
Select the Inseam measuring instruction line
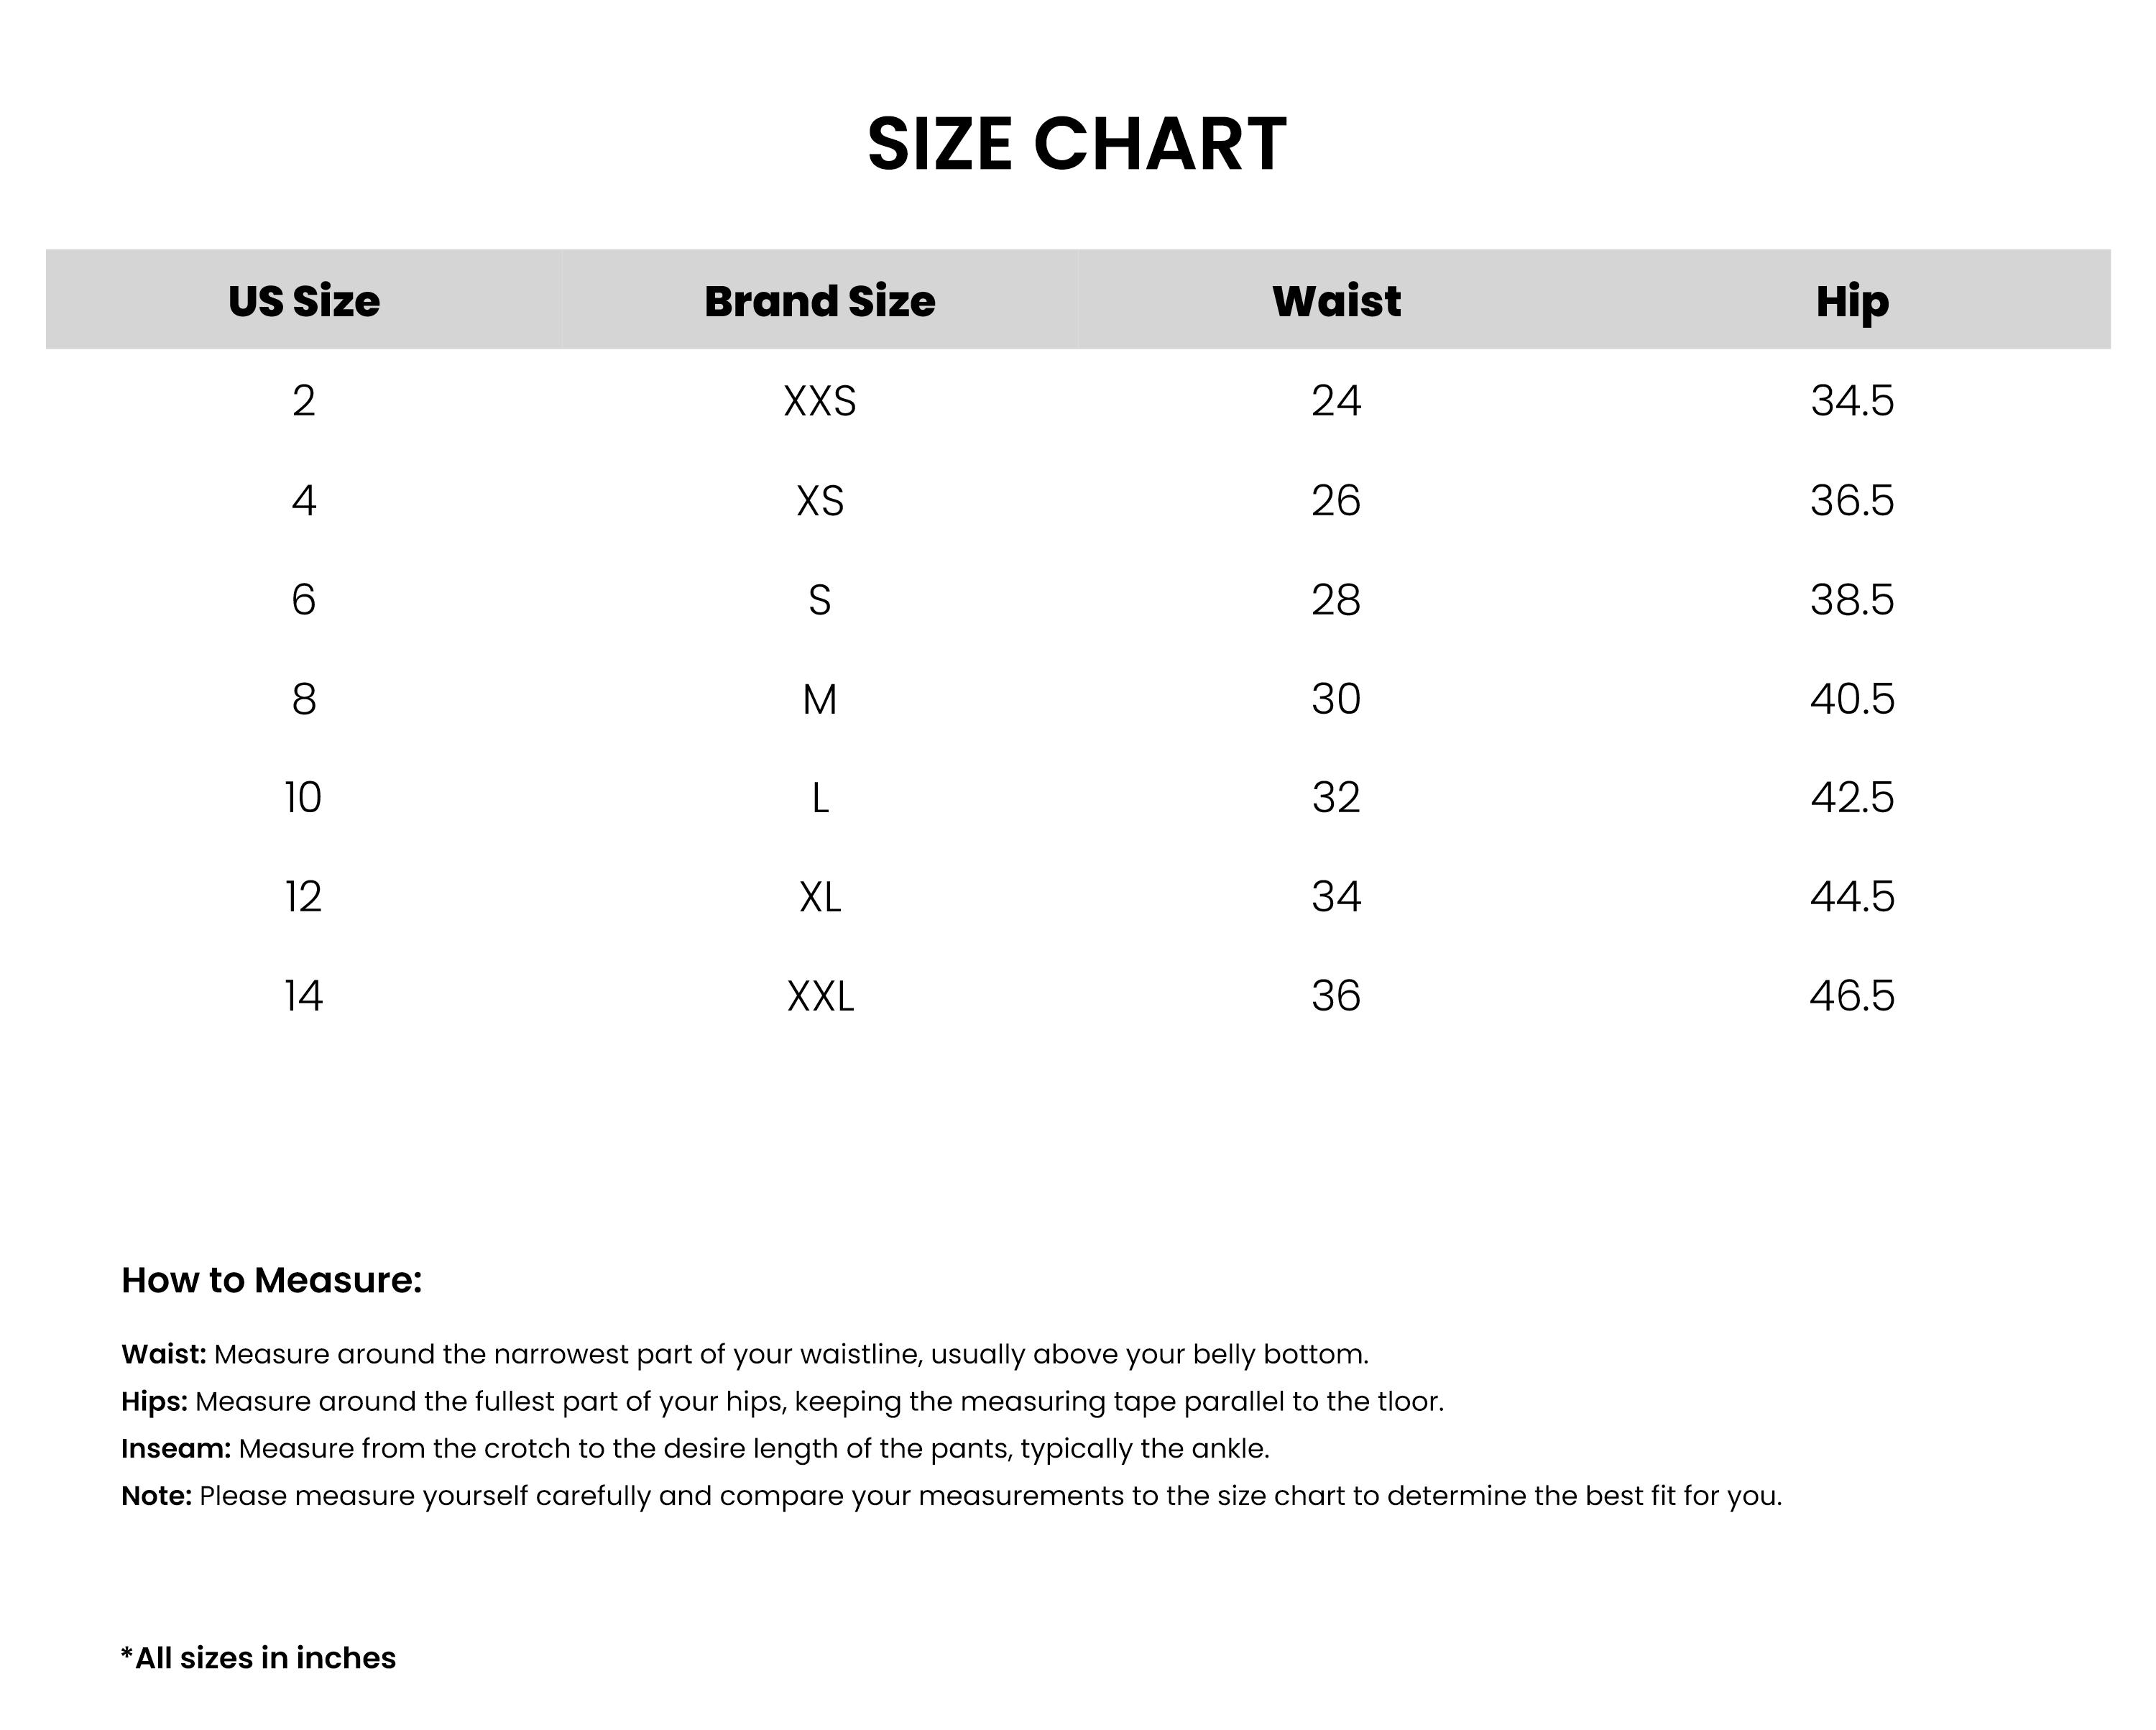point(695,1448)
